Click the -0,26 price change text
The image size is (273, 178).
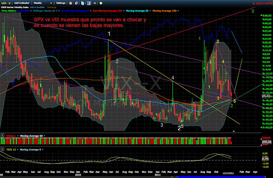[258, 3]
